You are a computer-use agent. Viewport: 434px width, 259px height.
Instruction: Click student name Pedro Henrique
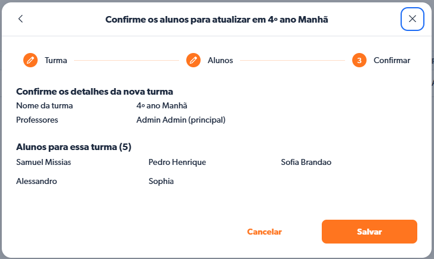tap(177, 162)
